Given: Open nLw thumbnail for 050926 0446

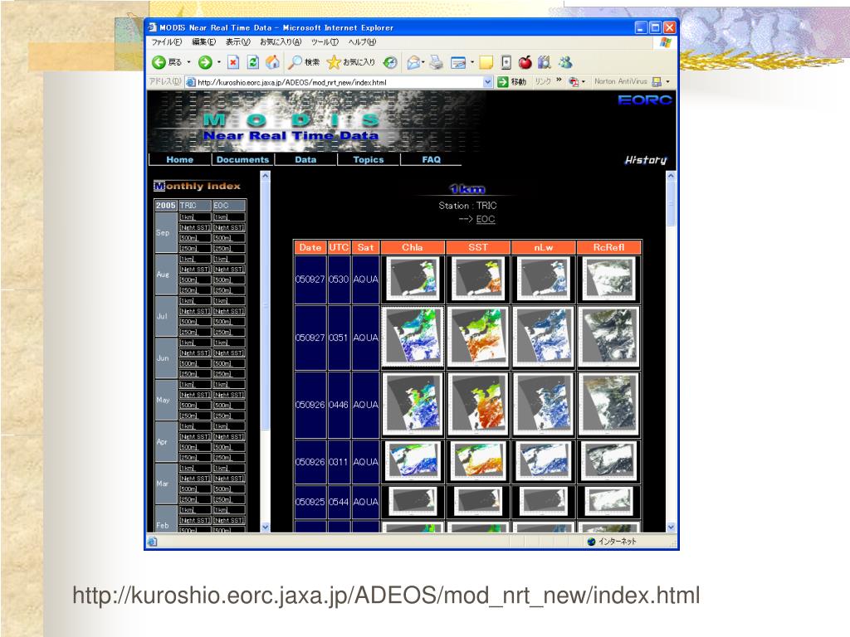Looking at the screenshot, I should 543,405.
